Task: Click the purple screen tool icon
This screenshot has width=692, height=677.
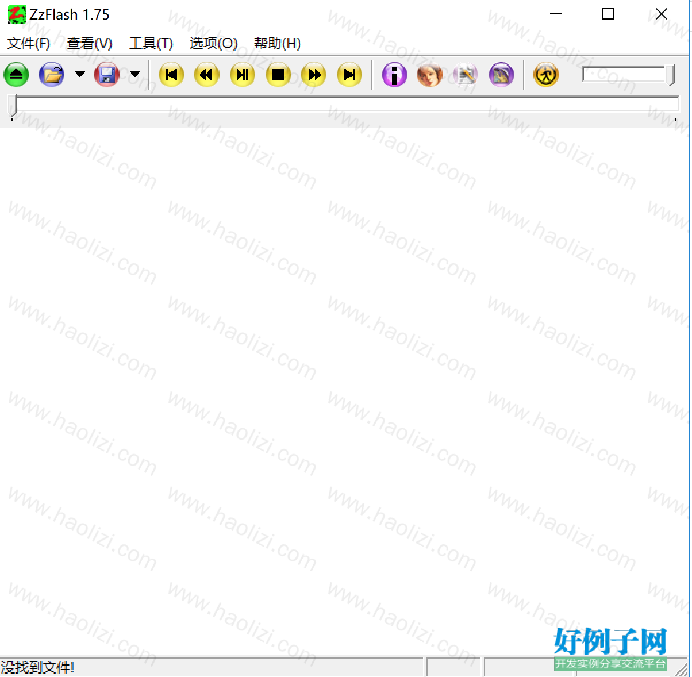Action: (501, 75)
